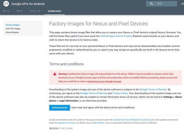Click the ACKNOWLEDGE button
The image size is (184, 135).
pos(59,108)
